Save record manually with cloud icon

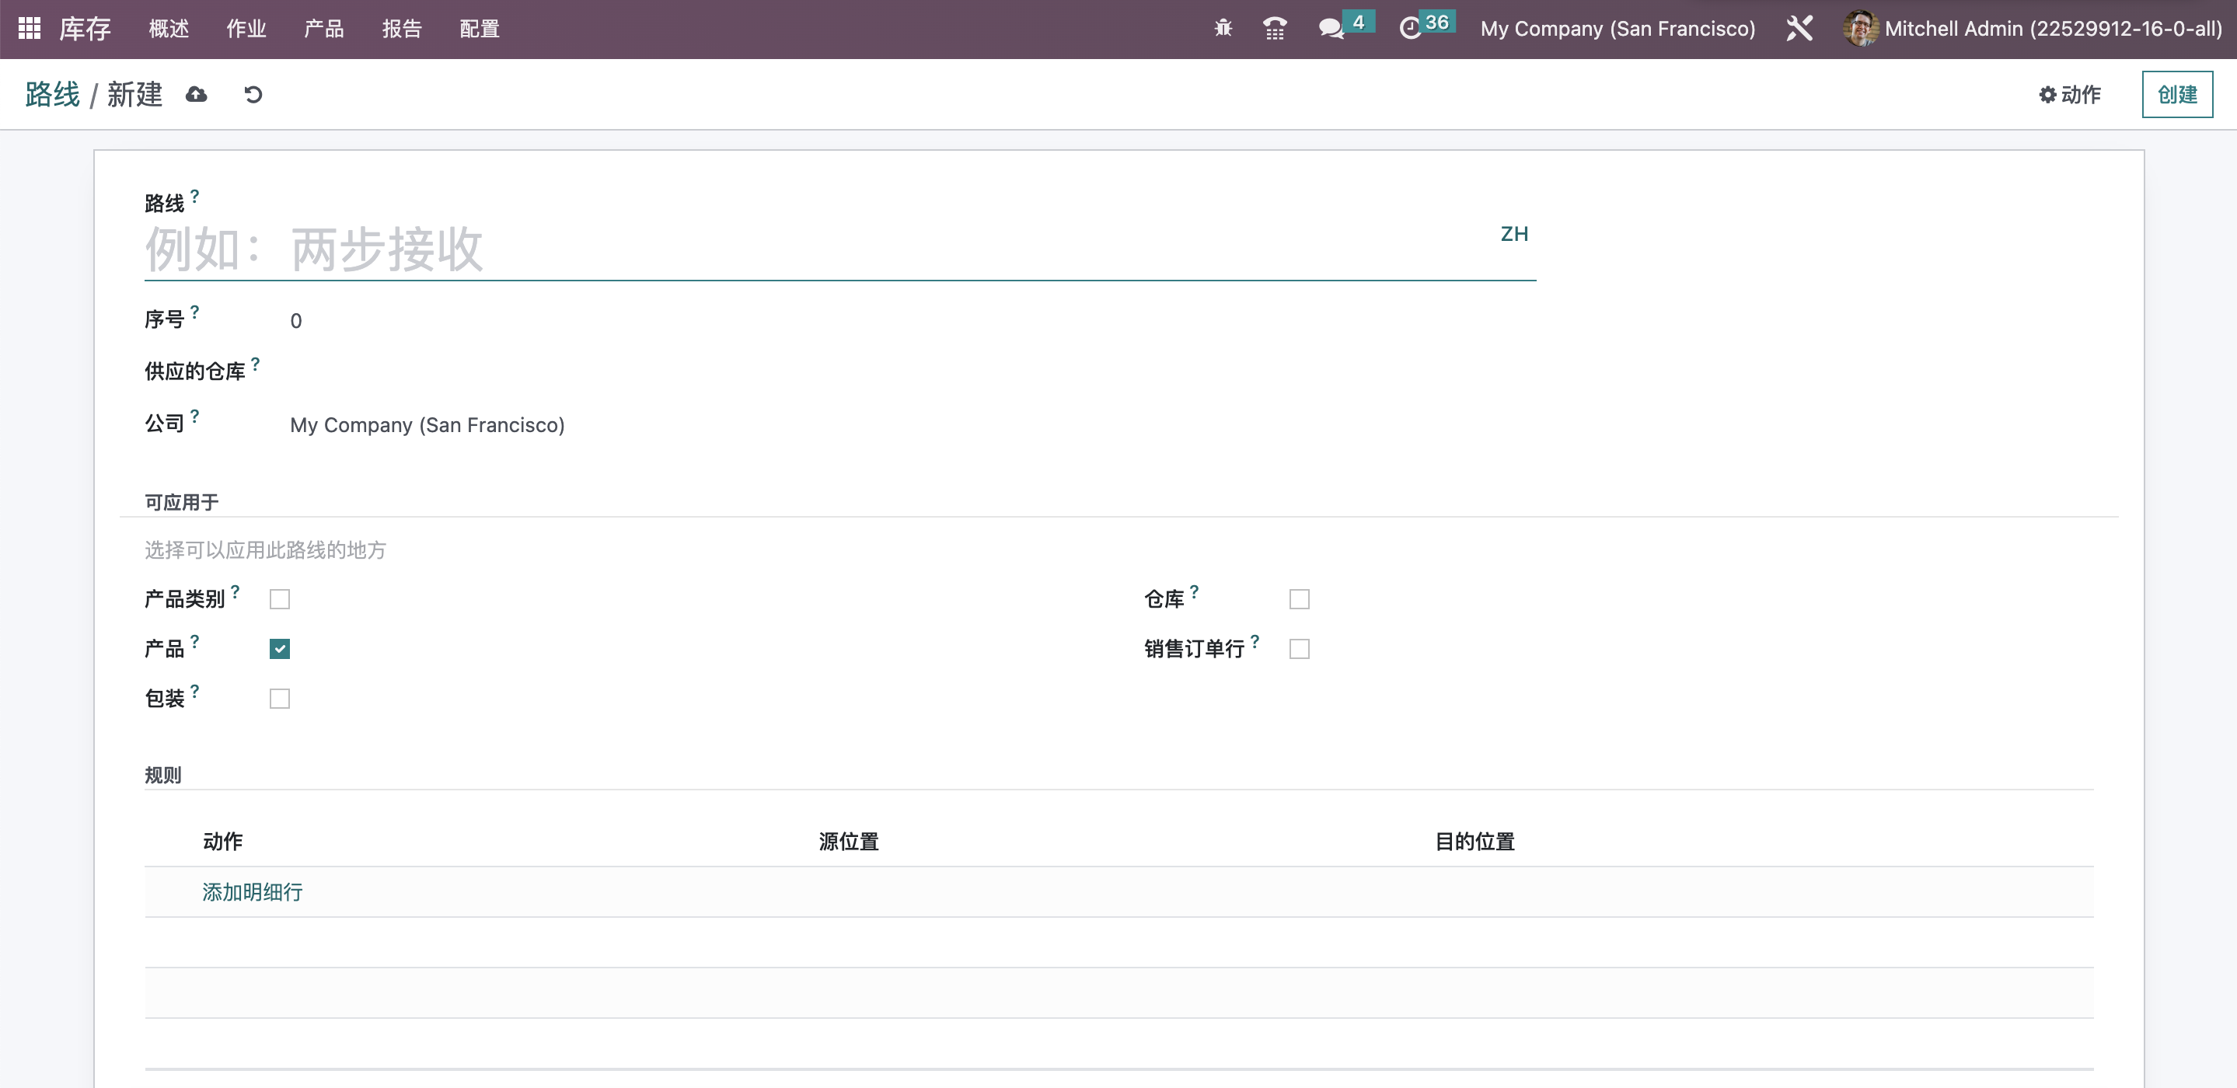click(196, 94)
